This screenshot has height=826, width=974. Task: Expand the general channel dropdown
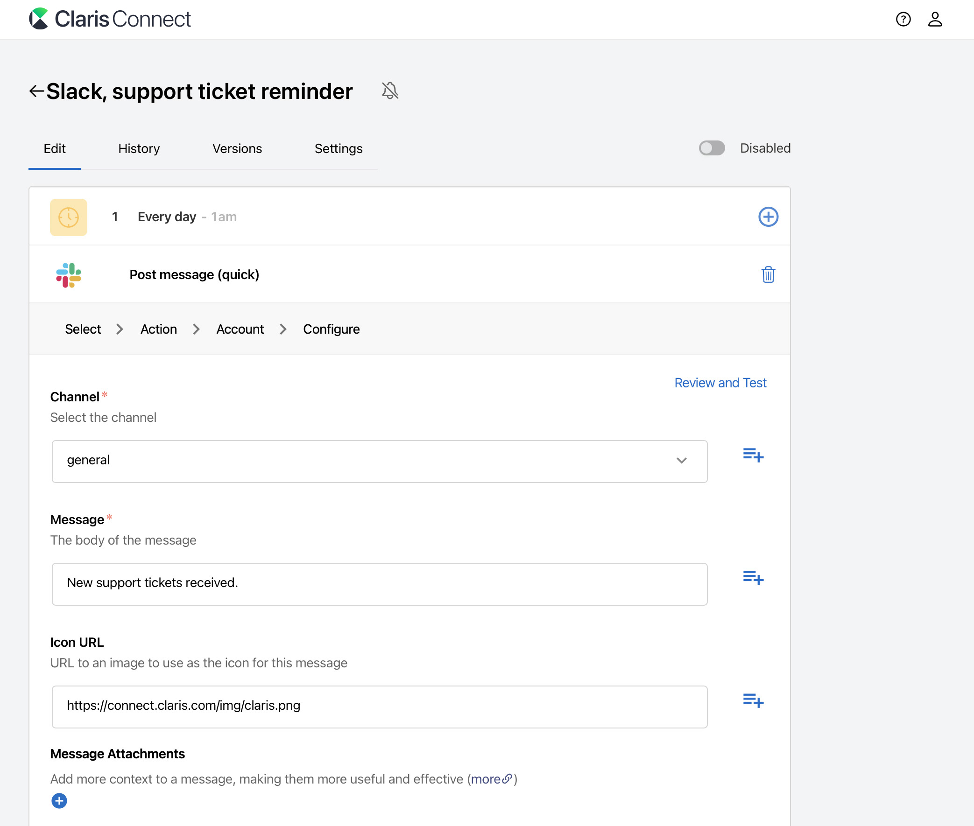(x=681, y=461)
